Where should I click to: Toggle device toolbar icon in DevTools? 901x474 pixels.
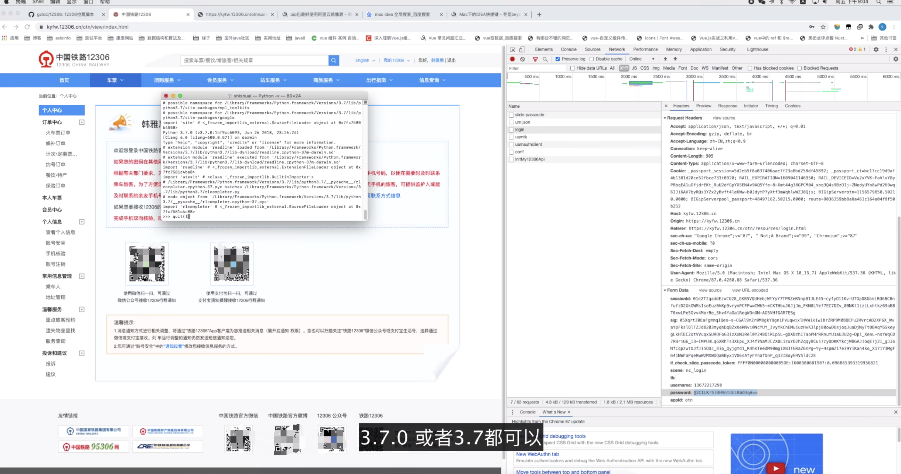(522, 49)
